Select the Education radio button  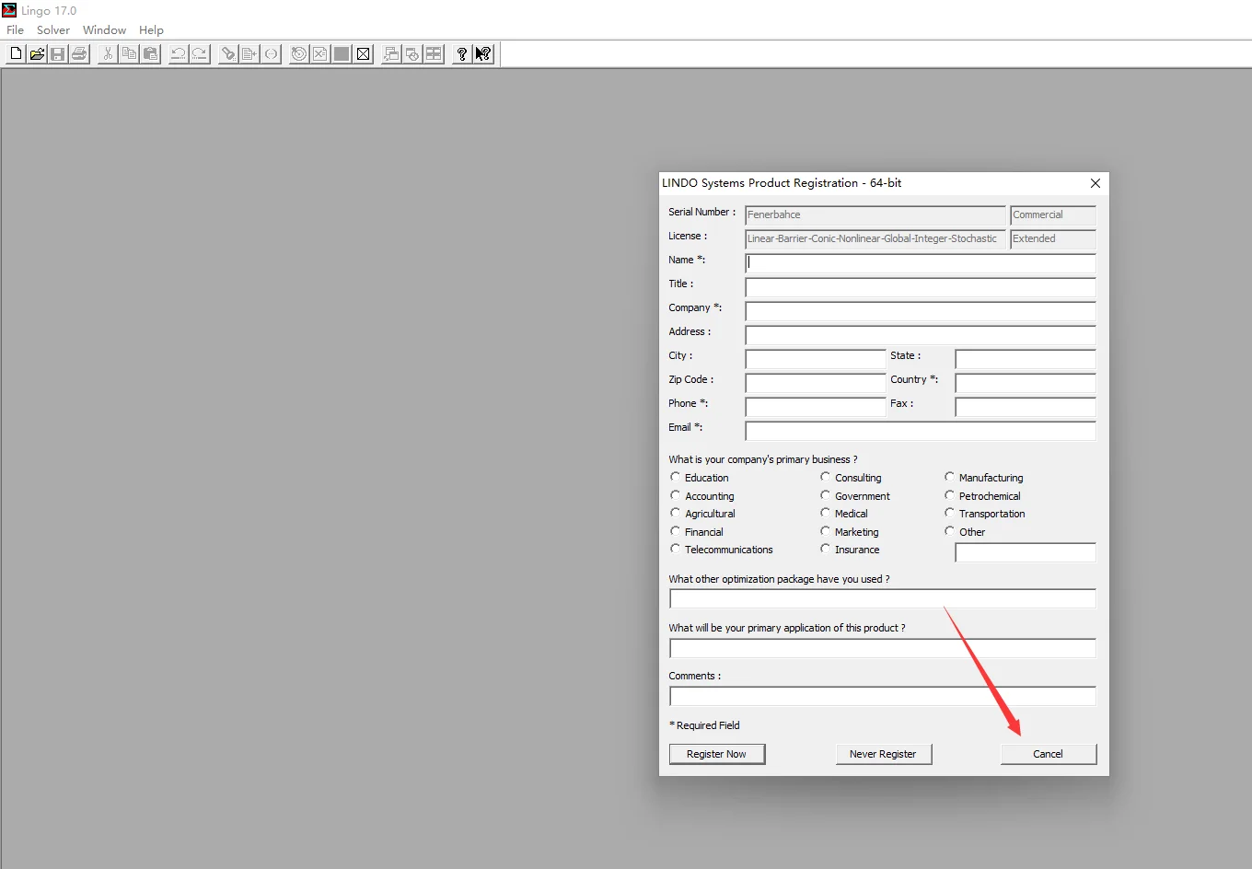[676, 477]
